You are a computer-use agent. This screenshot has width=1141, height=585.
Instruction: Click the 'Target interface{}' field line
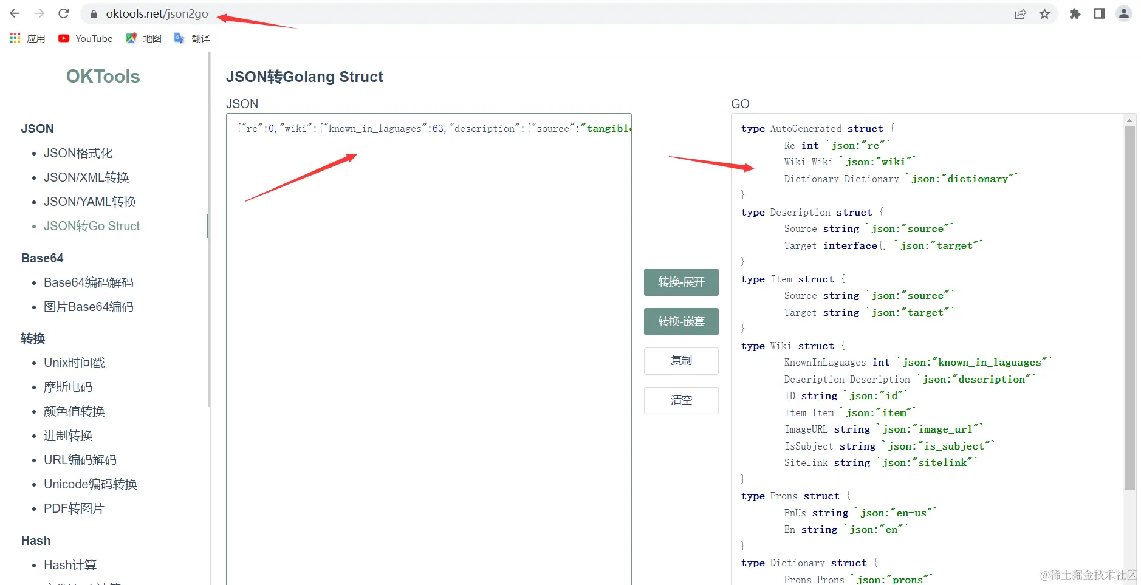[x=883, y=246]
